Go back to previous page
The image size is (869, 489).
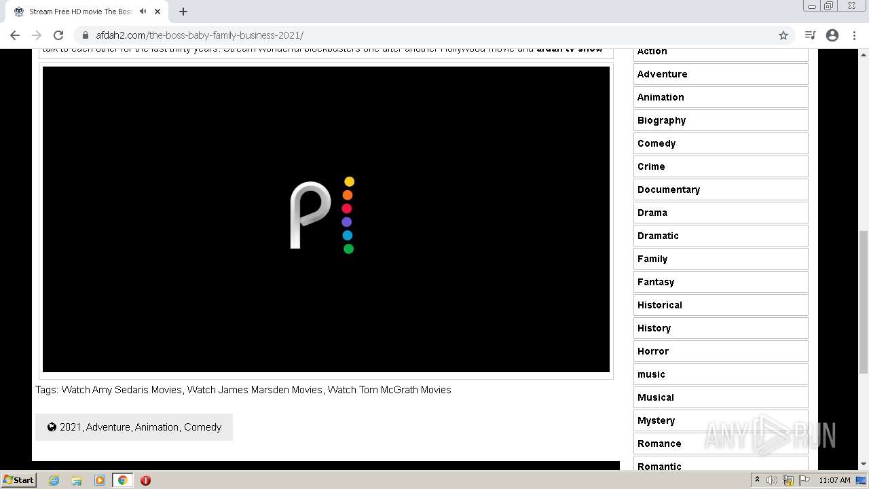(15, 35)
